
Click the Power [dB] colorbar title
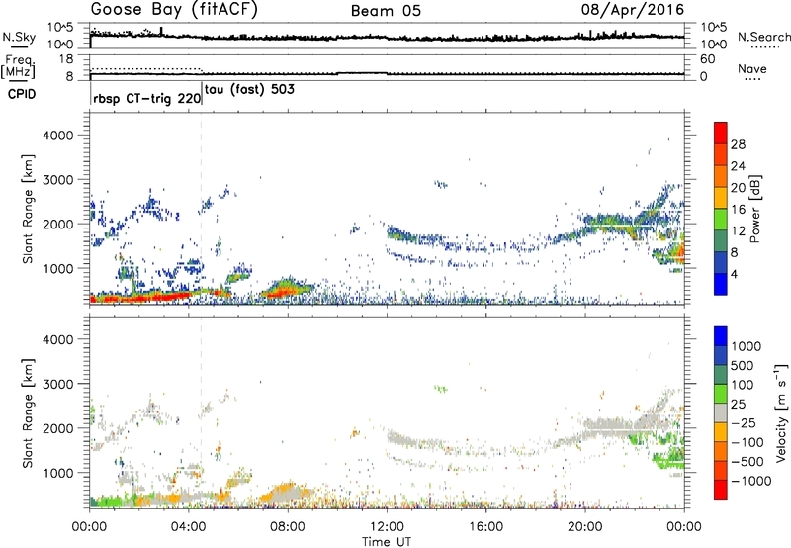pyautogui.click(x=755, y=209)
